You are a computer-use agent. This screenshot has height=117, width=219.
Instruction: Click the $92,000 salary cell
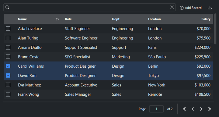pos(203,66)
